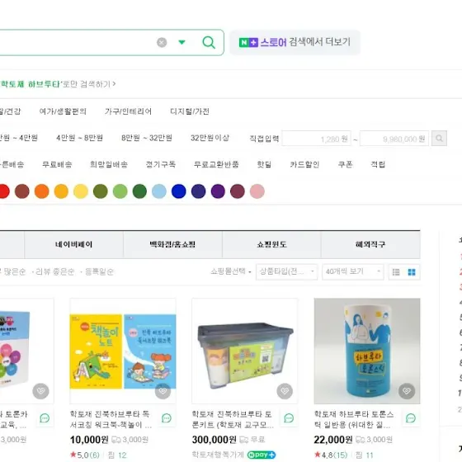The width and height of the screenshot is (462, 462).
Task: Apply price range with the small search icon
Action: click(439, 139)
